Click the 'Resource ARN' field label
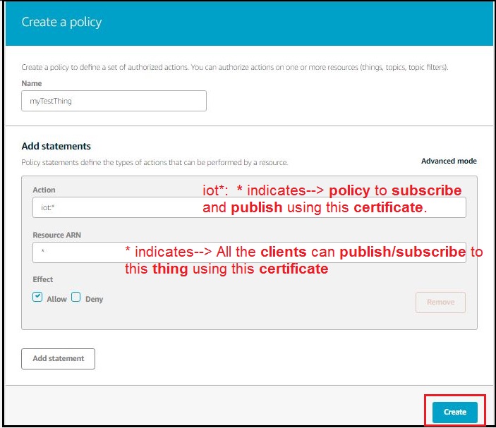This screenshot has height=428, width=496. point(57,235)
